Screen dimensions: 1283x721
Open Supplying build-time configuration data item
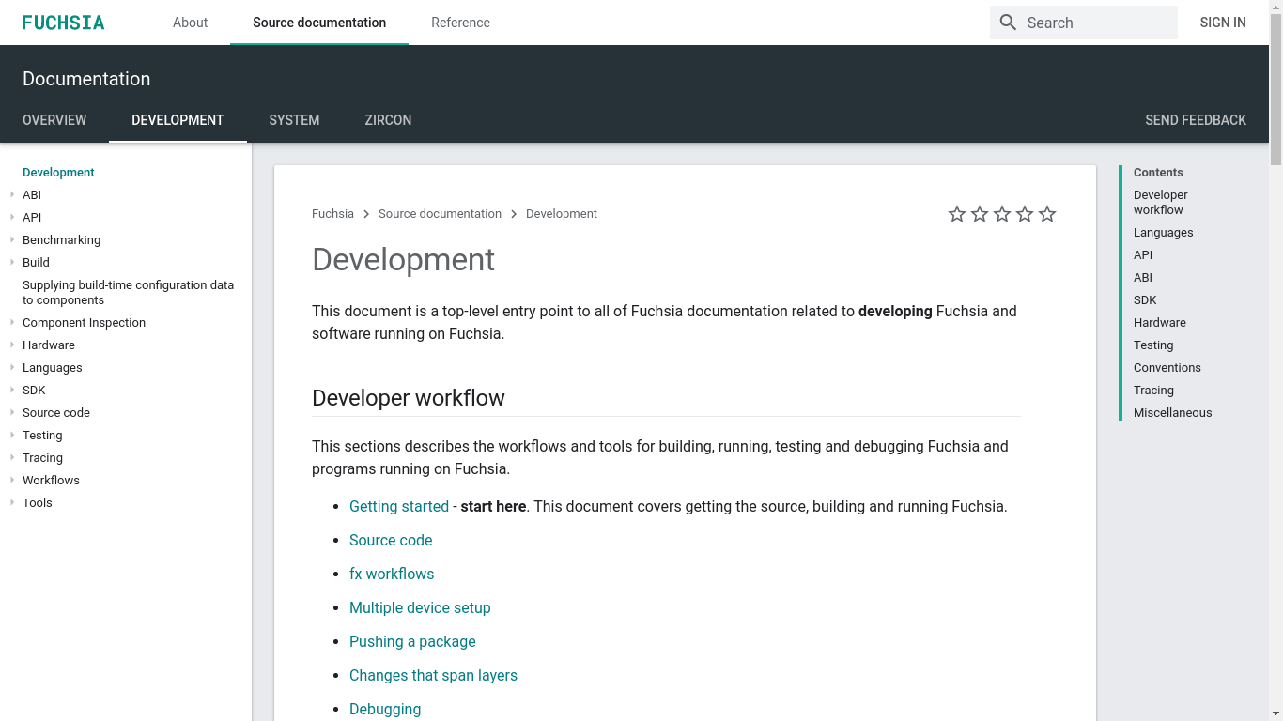pos(129,293)
